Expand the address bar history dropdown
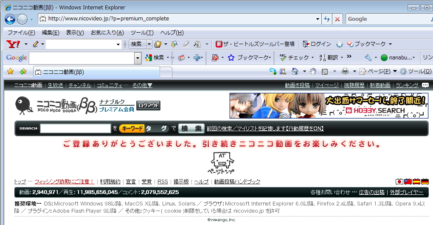 click(x=318, y=19)
